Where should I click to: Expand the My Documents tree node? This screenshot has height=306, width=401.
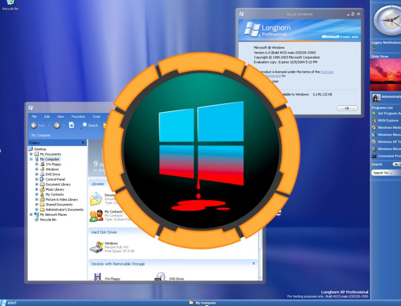click(x=31, y=154)
